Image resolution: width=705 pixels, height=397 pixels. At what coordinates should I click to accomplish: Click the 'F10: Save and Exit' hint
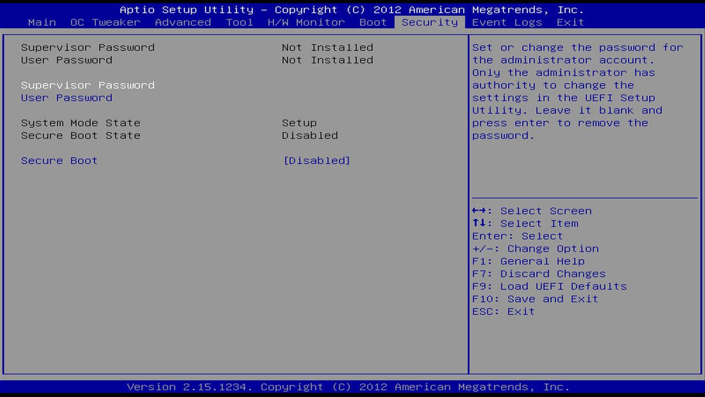click(x=535, y=299)
